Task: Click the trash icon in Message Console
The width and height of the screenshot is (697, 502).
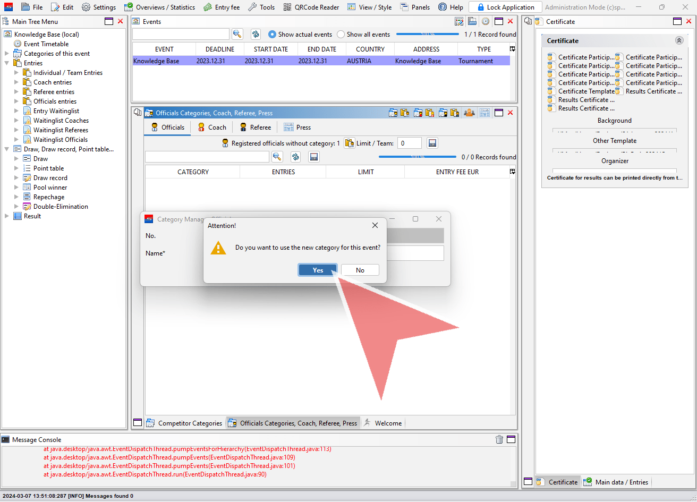Action: 499,439
